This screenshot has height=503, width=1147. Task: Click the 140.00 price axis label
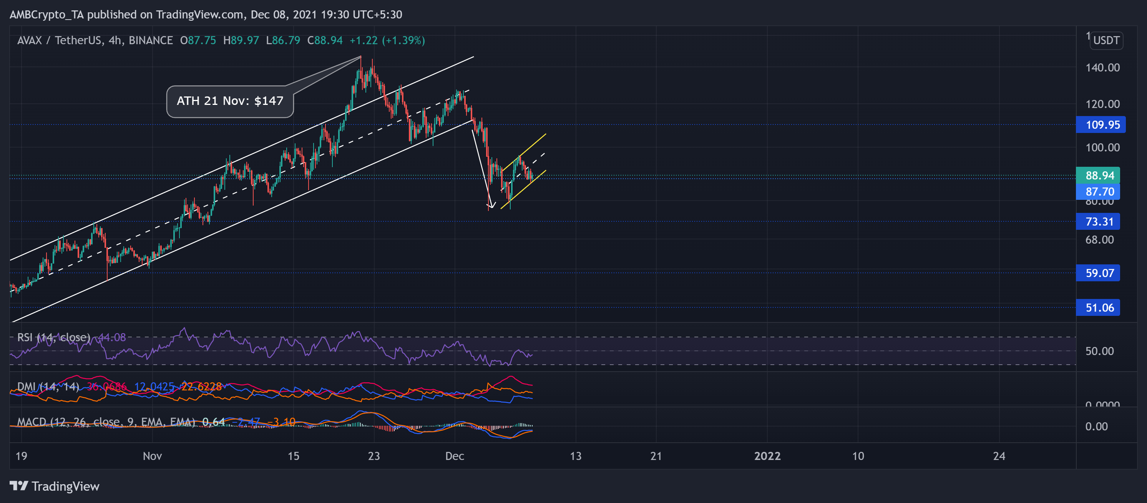click(x=1102, y=68)
